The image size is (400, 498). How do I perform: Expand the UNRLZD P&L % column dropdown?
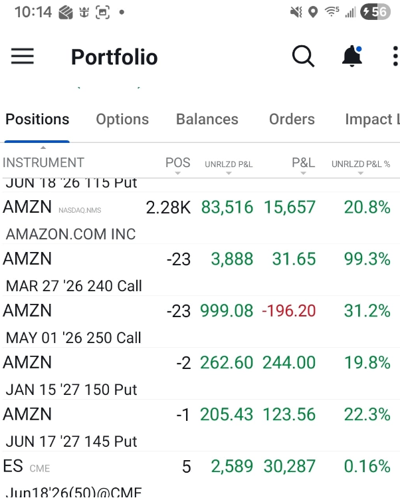(x=361, y=174)
